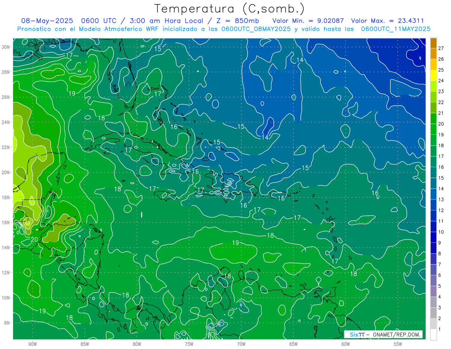Viewport: 451px width, 349px height.
Task: Click the 'Sis' logo text in credit box
Action: click(x=354, y=334)
